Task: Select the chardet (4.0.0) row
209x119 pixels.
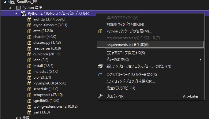Action: click(45, 37)
